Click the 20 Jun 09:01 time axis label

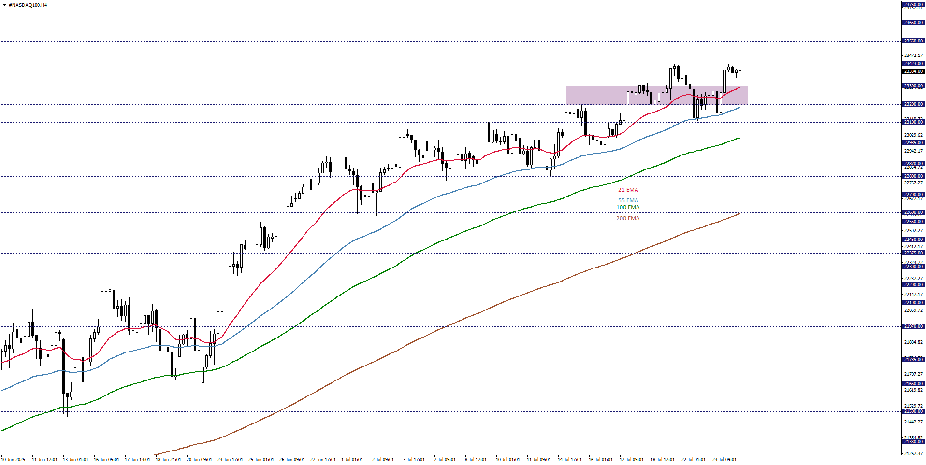coord(200,460)
